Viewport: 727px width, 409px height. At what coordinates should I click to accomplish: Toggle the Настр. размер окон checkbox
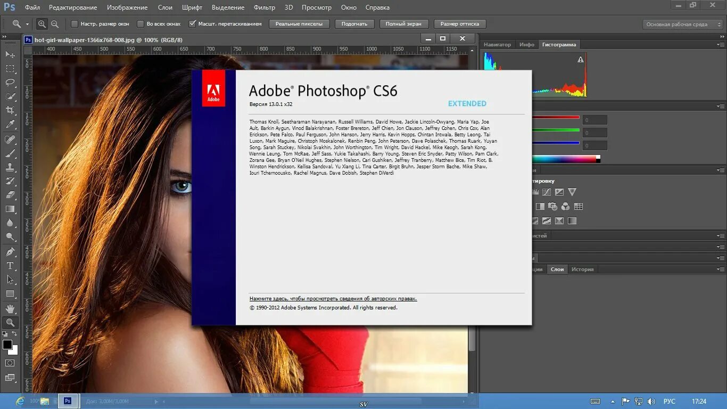(x=75, y=24)
